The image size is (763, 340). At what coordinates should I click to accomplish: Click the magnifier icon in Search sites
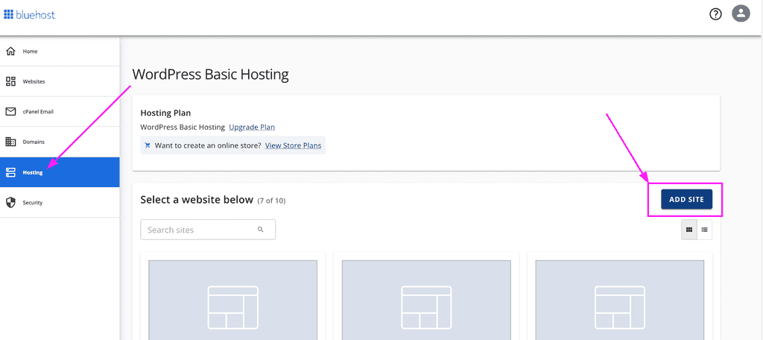(260, 230)
